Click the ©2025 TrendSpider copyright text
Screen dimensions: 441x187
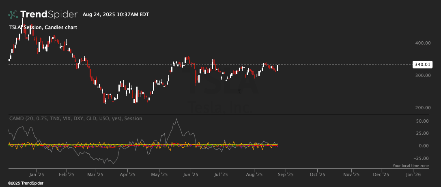[x=26, y=183]
